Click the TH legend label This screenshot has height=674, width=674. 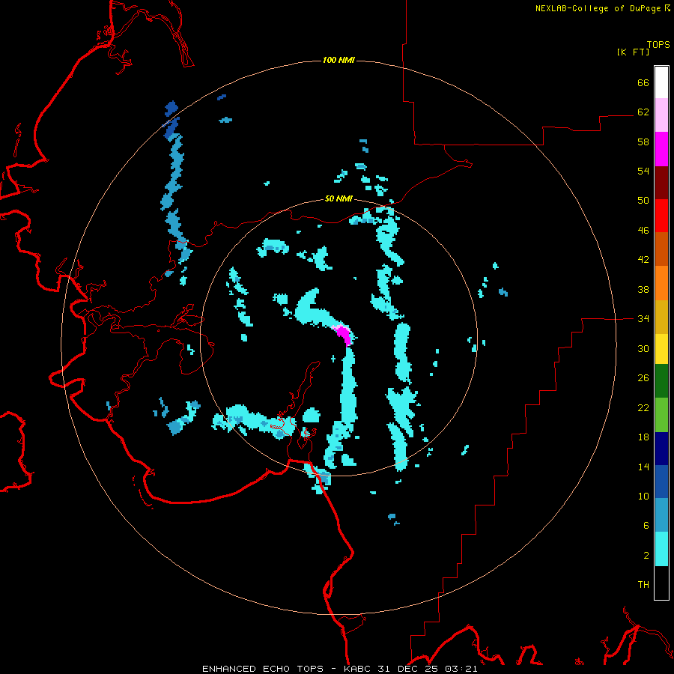tap(643, 585)
